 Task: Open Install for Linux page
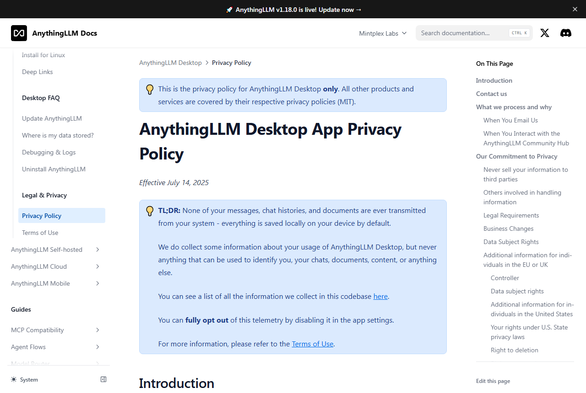point(43,55)
